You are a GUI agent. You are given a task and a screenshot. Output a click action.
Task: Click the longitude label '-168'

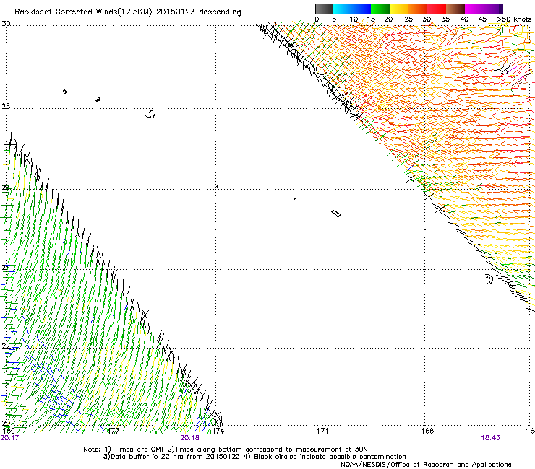(425, 431)
